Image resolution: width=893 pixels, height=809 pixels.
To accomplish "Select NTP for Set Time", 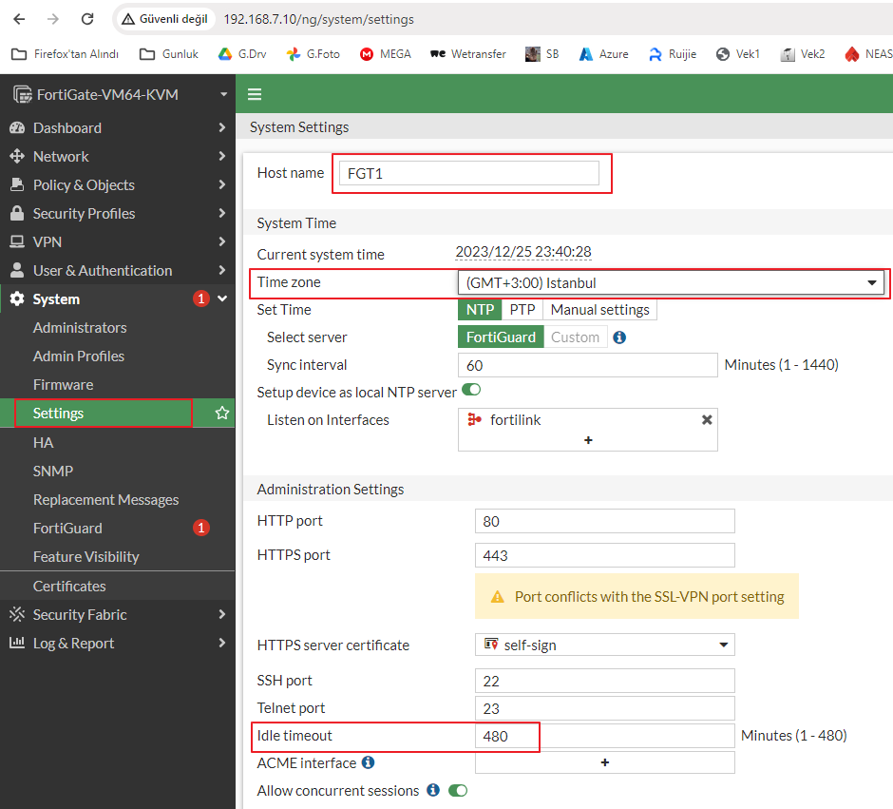I will pos(480,310).
